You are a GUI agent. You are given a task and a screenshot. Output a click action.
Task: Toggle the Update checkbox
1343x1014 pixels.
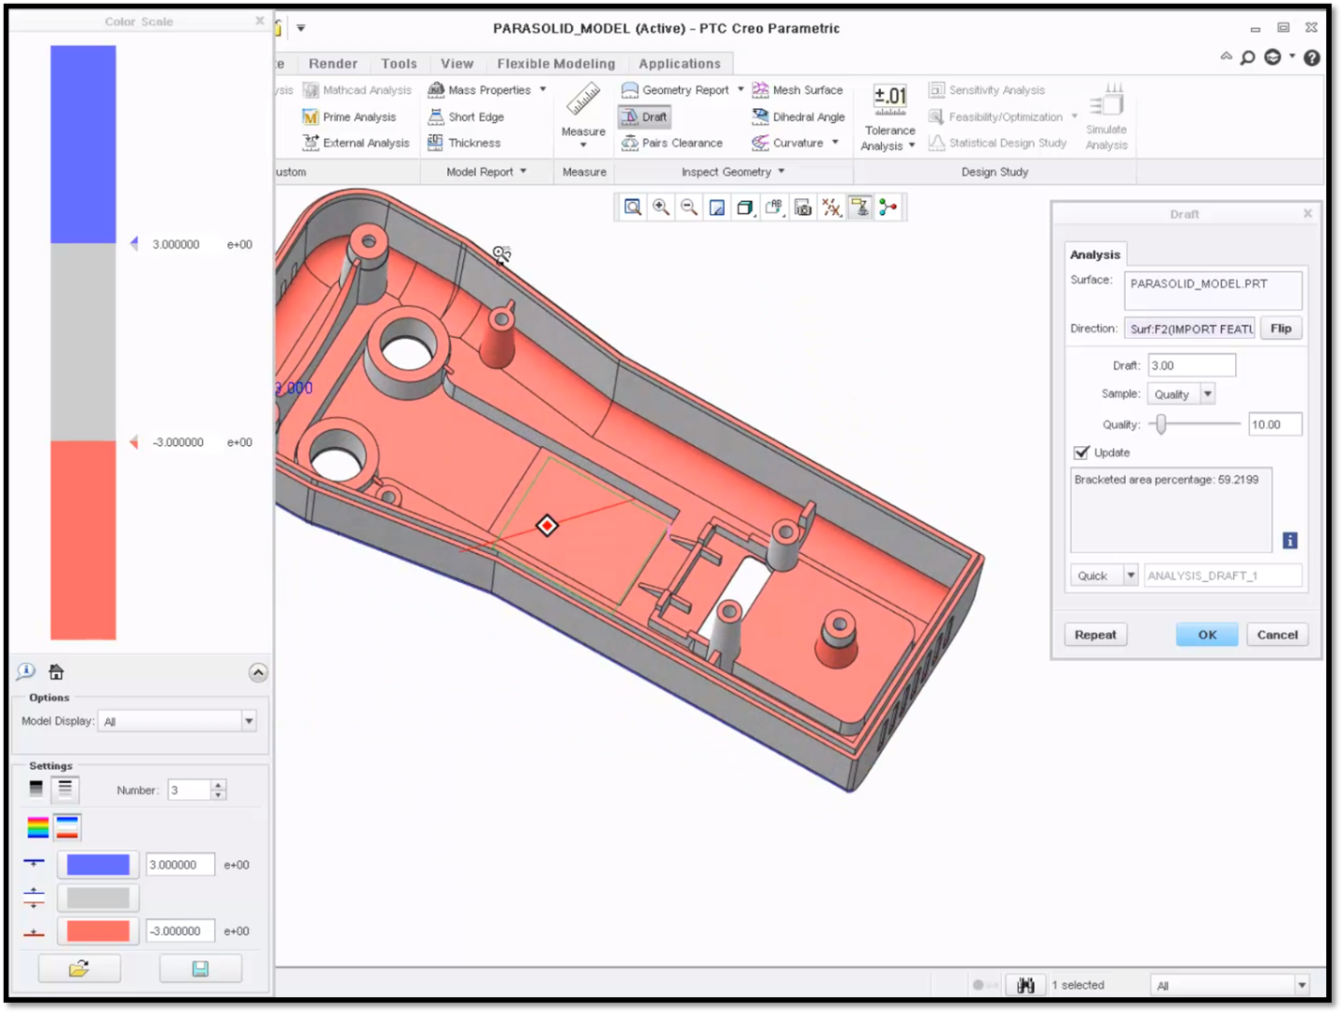(x=1082, y=453)
